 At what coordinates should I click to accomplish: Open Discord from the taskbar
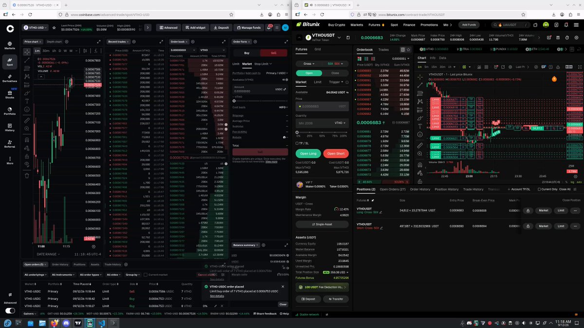[66, 323]
